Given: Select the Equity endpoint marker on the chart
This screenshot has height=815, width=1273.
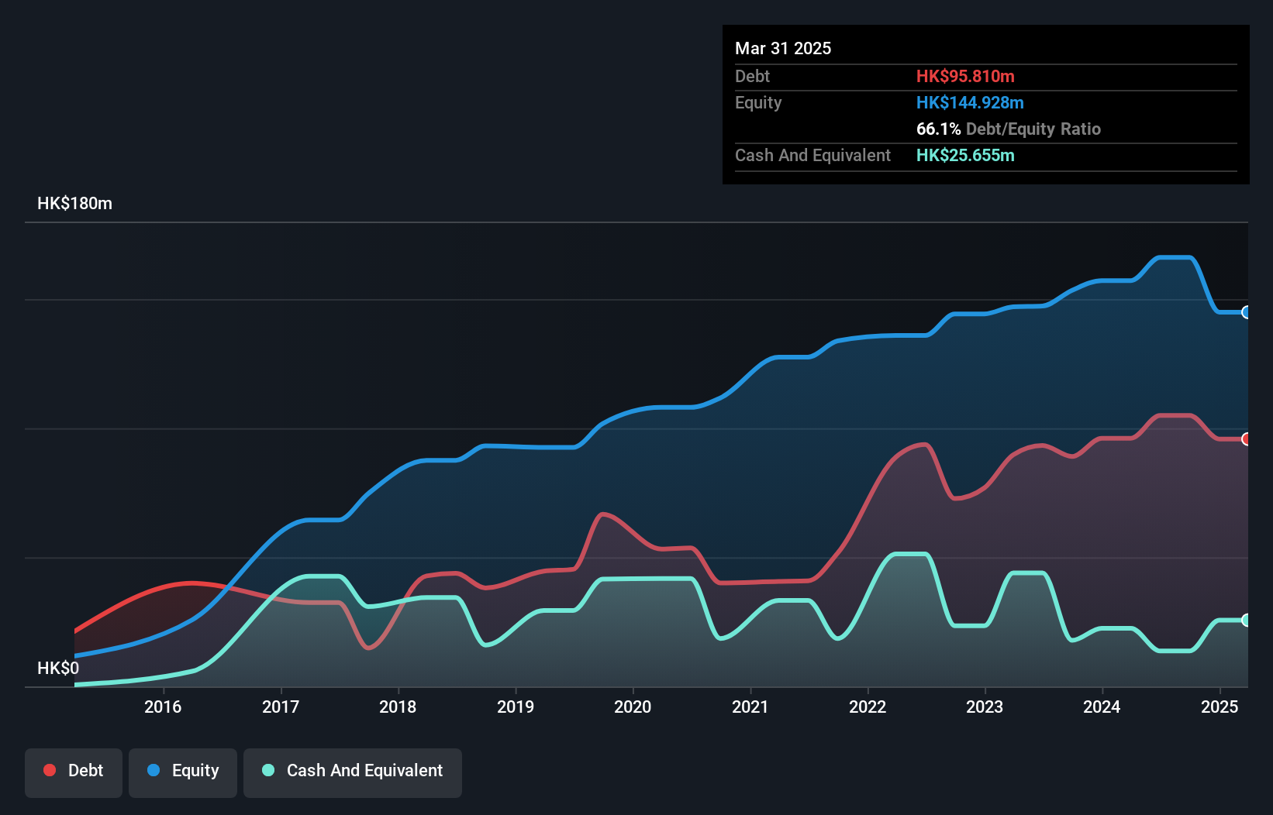Looking at the screenshot, I should click(x=1247, y=312).
